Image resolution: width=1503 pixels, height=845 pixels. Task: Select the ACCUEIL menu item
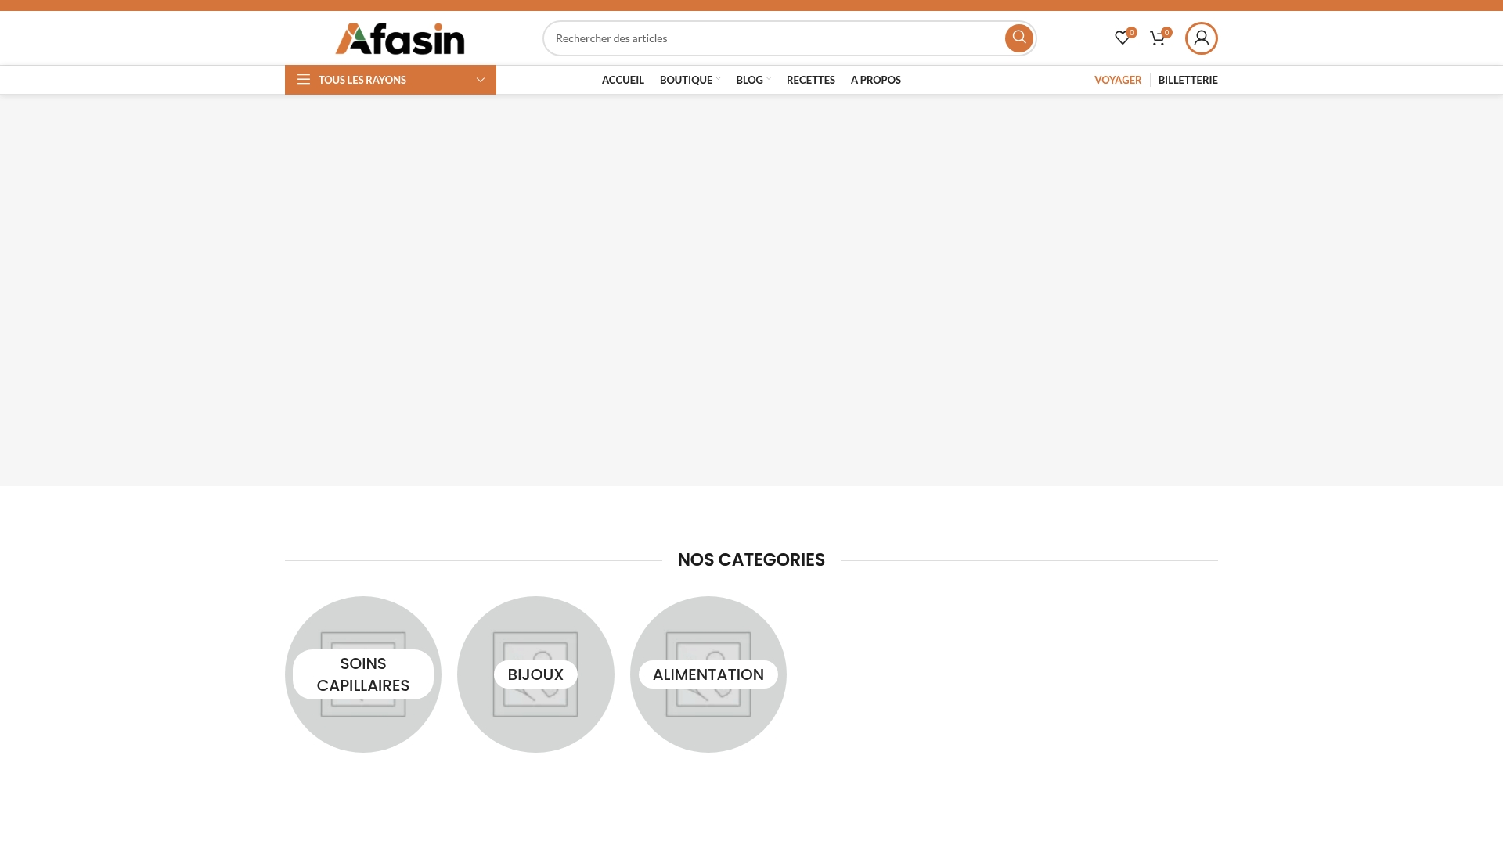(622, 79)
